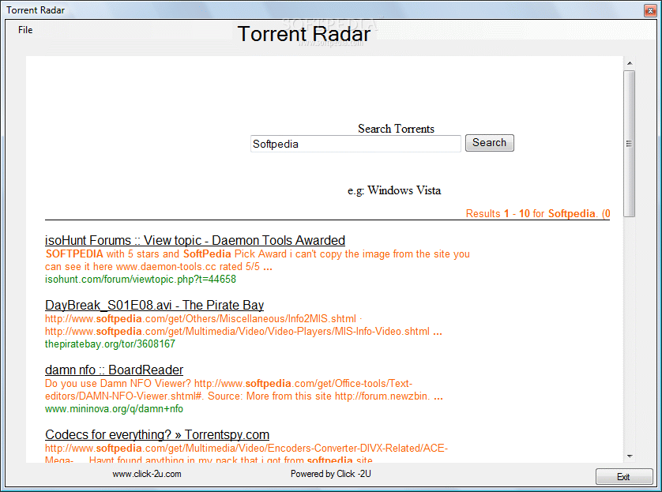Close the Torrent Radar window
Screen dimensions: 662x492
point(650,10)
